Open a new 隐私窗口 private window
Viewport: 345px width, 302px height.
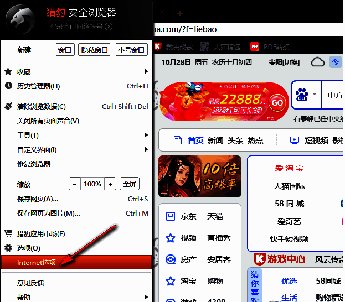(x=95, y=50)
